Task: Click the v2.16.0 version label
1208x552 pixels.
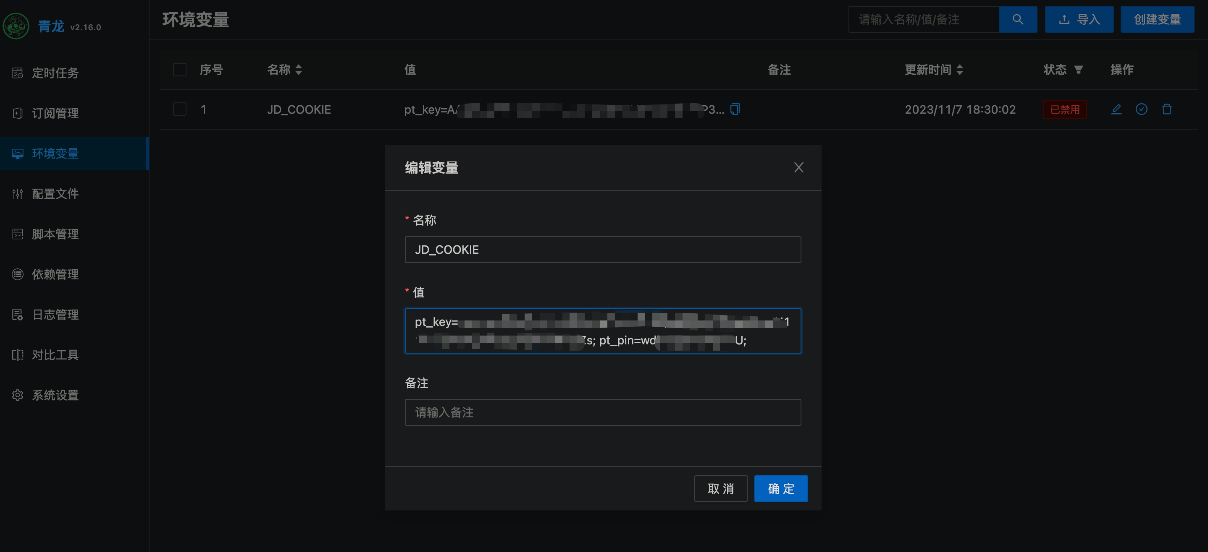Action: 85,28
